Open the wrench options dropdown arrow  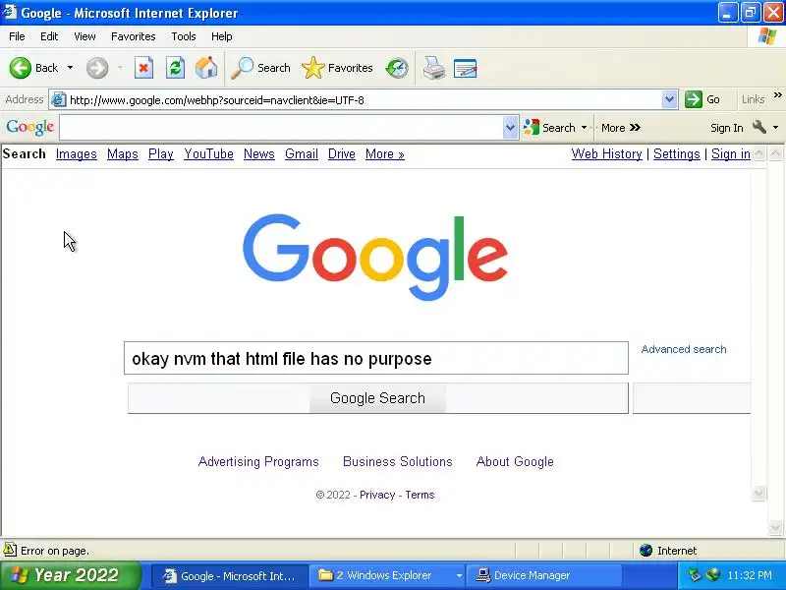[x=775, y=128]
